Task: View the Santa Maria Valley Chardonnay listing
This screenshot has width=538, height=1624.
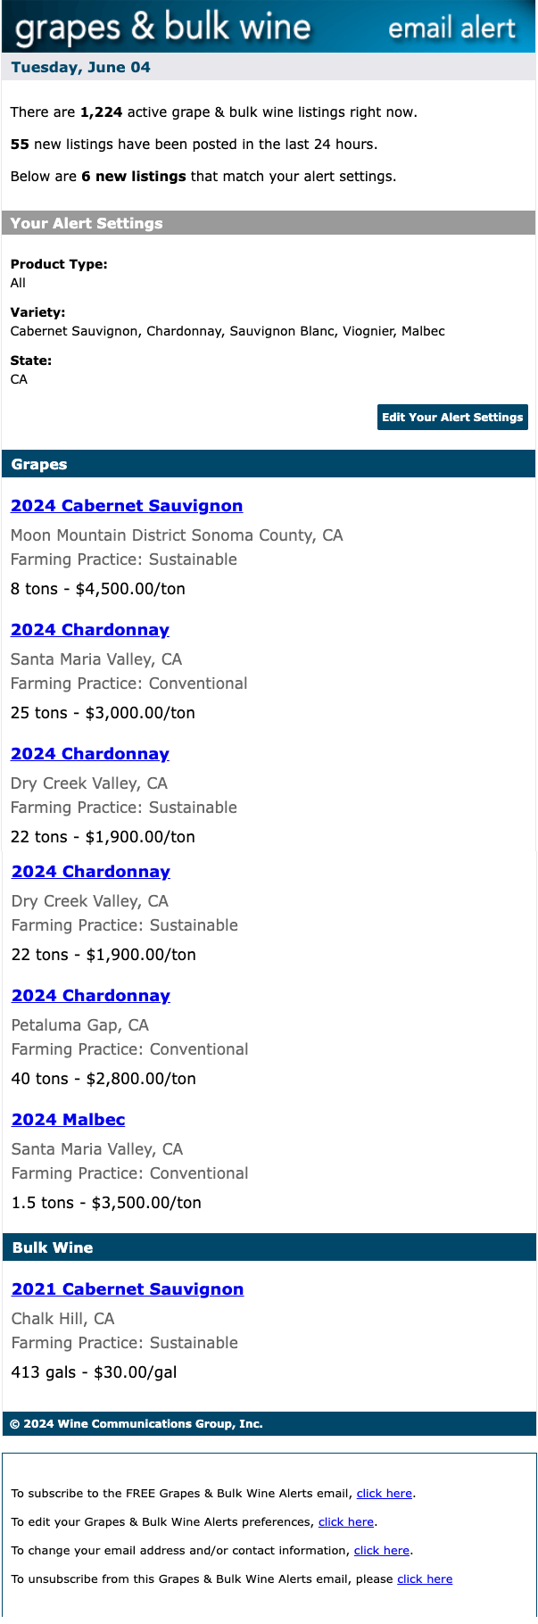Action: tap(90, 630)
